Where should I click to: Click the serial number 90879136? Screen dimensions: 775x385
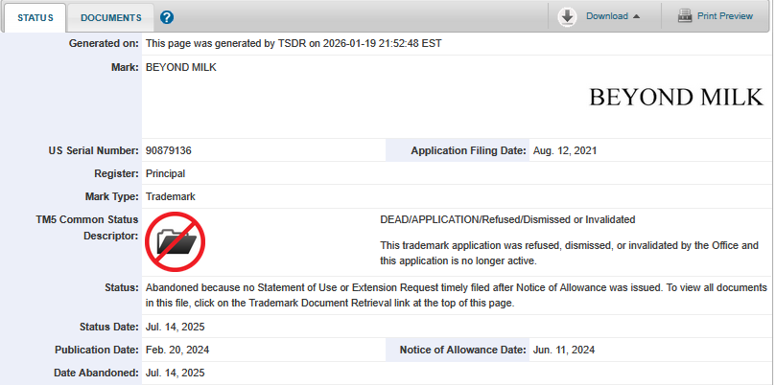pyautogui.click(x=171, y=151)
